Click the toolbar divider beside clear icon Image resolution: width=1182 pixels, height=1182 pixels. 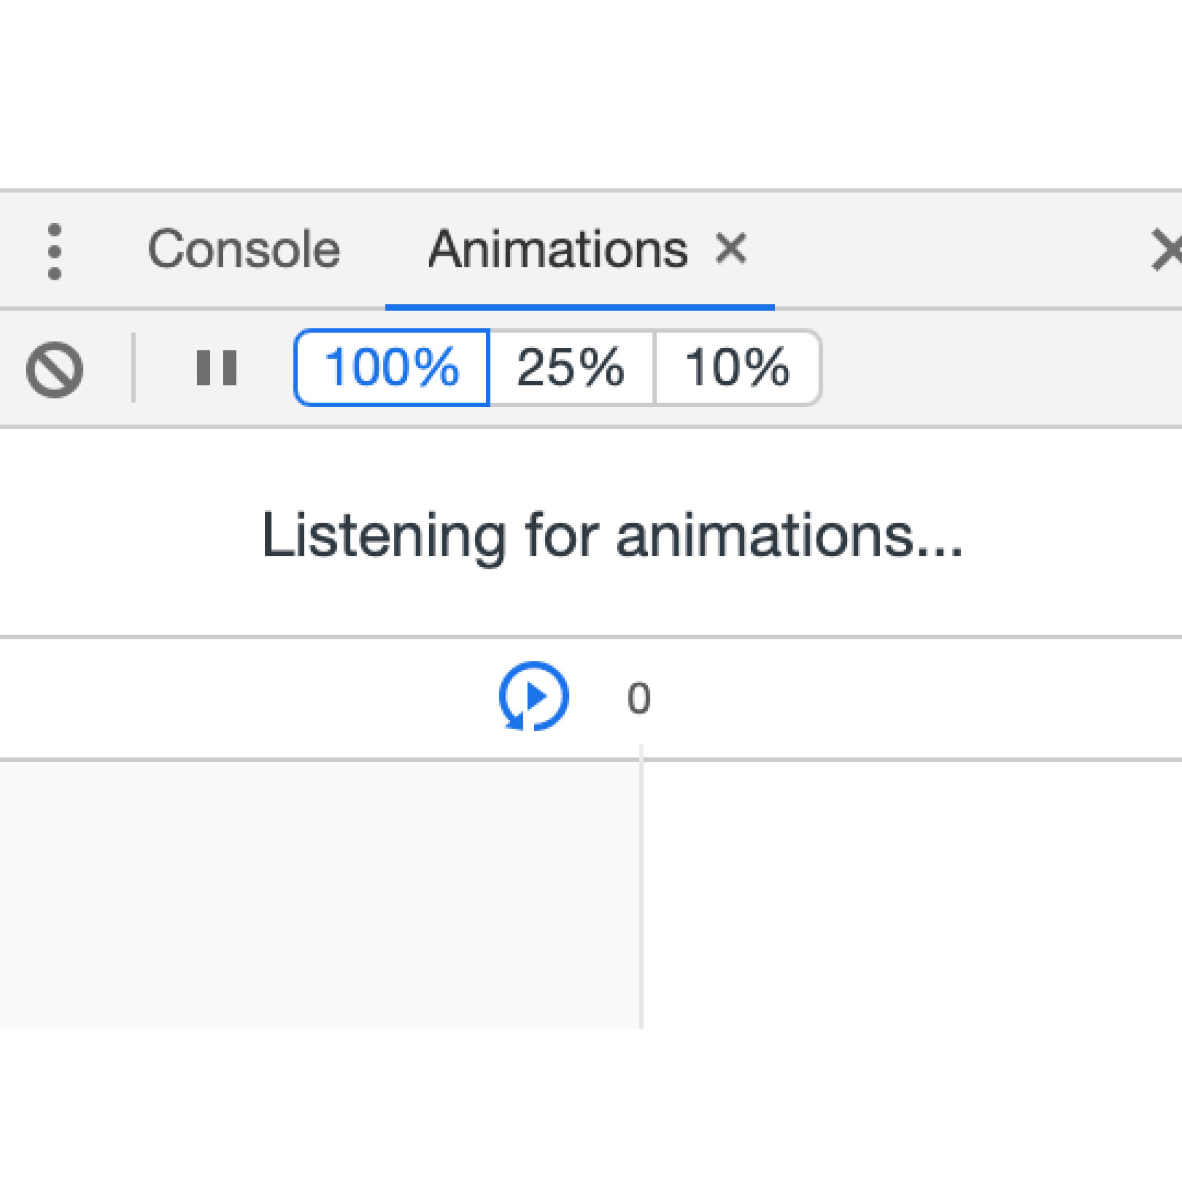coord(133,368)
